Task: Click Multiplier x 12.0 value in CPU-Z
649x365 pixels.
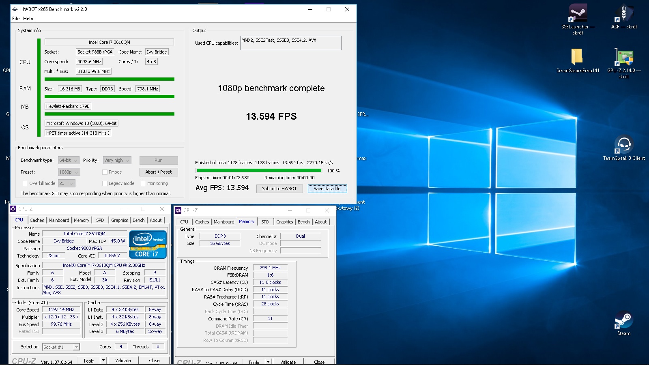Action: (61, 317)
